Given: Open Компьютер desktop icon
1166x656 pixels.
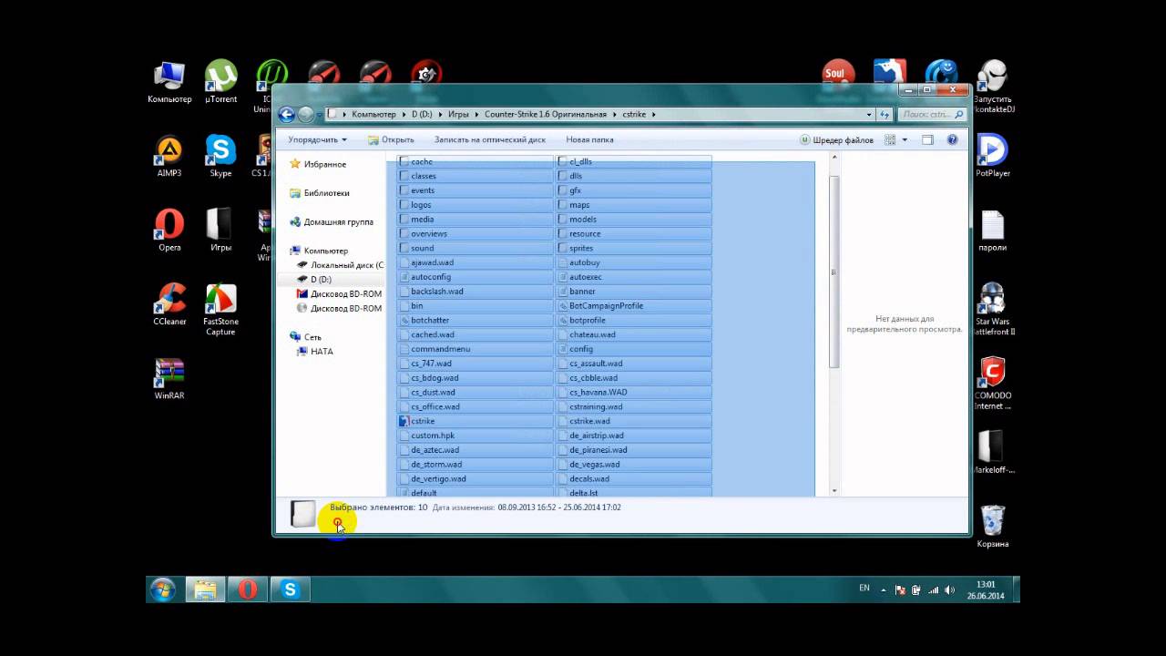Looking at the screenshot, I should [x=169, y=82].
